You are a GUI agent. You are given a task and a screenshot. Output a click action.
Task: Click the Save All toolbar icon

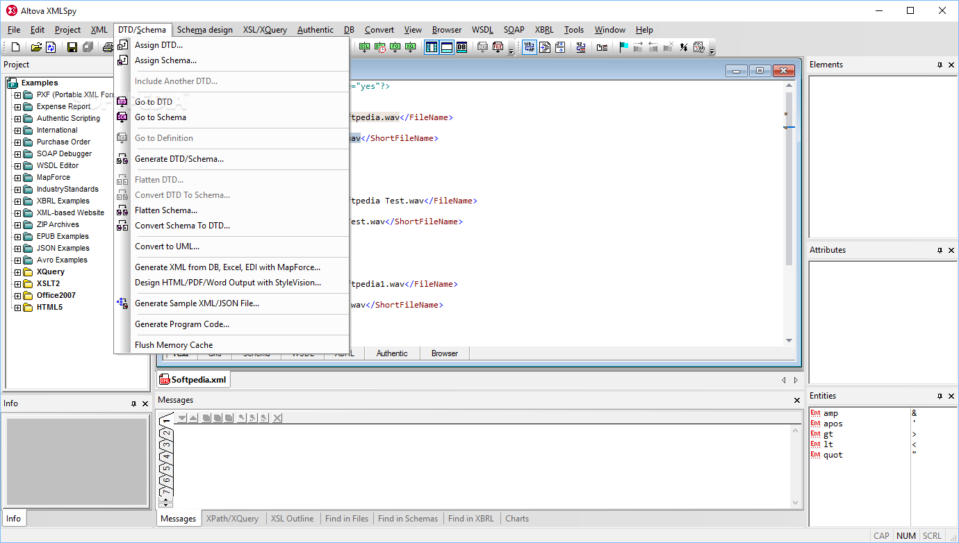(88, 47)
